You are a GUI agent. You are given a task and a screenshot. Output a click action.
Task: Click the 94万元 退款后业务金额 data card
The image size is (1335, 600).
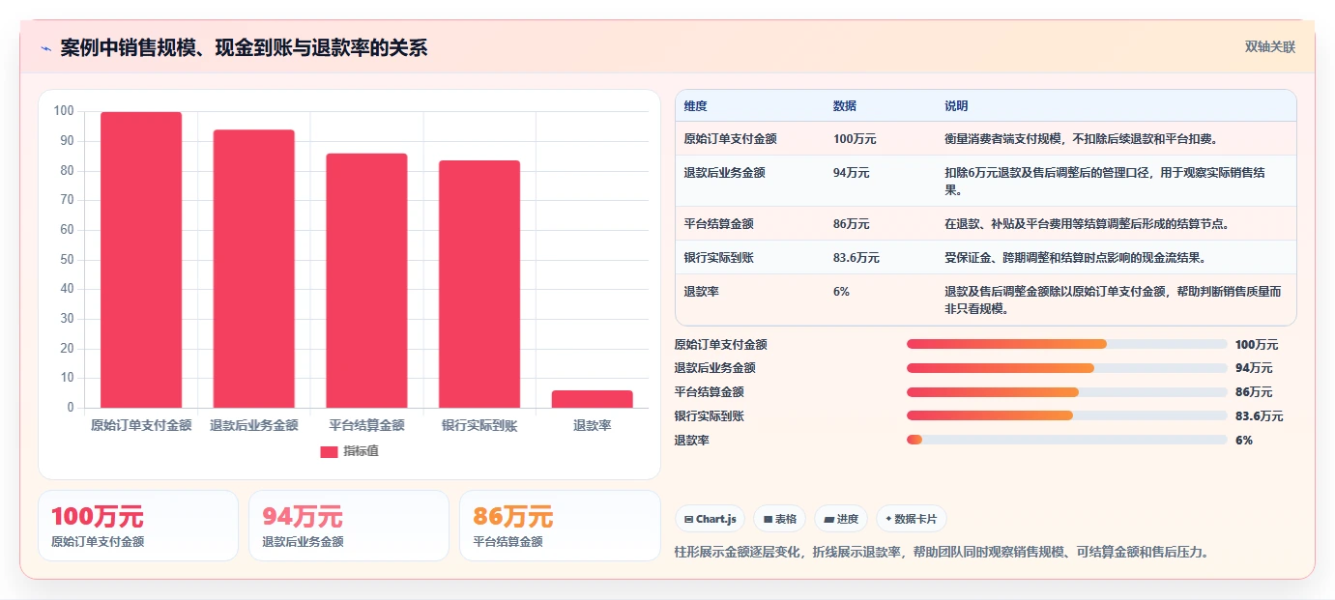point(349,526)
